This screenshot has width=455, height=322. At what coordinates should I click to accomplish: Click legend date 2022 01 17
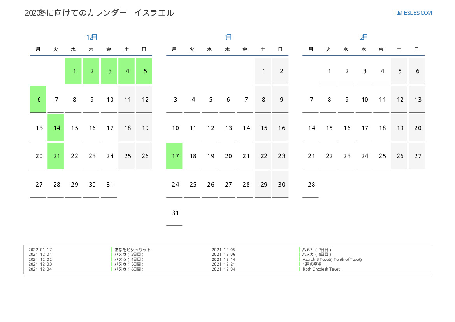[x=40, y=250]
